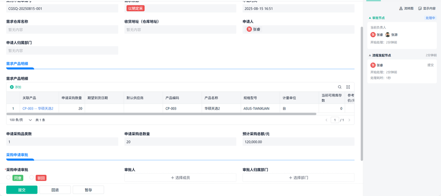The height and width of the screenshot is (196, 441).
Task: Collapse the 审批节点 section
Action: click(370, 18)
